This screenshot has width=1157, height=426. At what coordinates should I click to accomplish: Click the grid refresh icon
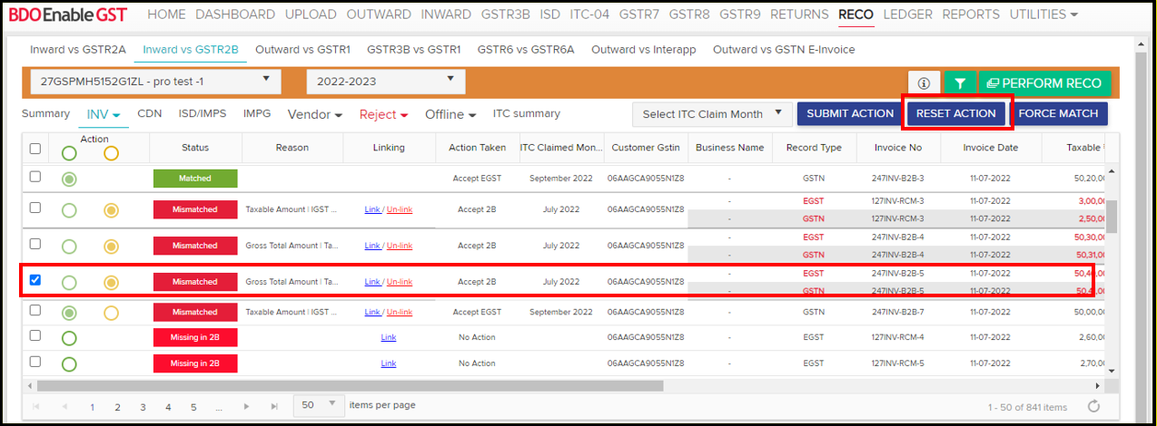click(1094, 407)
